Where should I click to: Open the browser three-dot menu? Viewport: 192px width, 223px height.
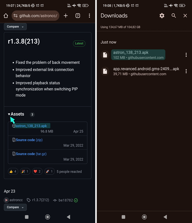pyautogui.click(x=89, y=16)
